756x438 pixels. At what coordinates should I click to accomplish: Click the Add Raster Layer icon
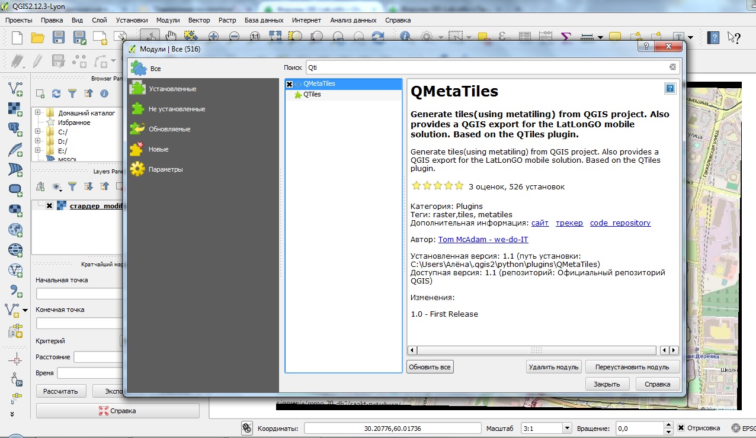15,109
